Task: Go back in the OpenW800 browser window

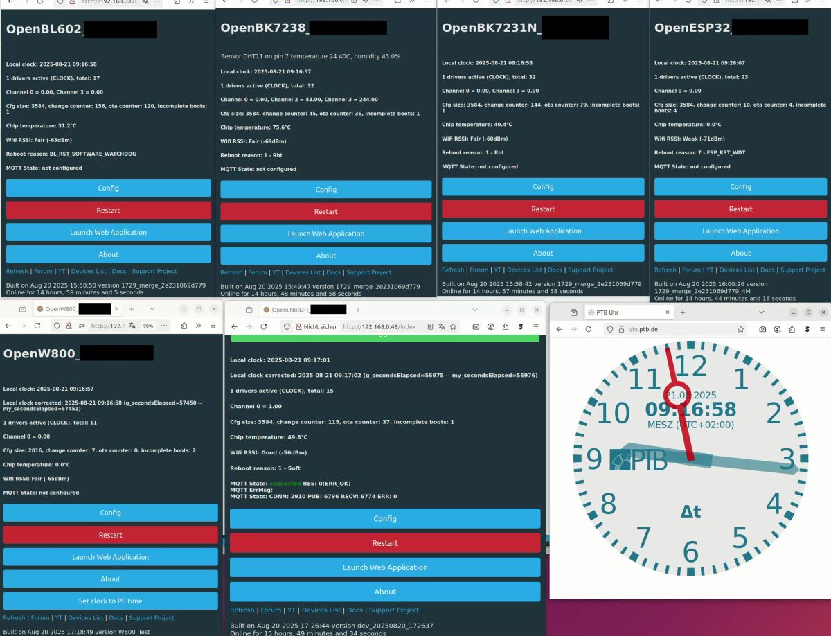Action: click(8, 326)
